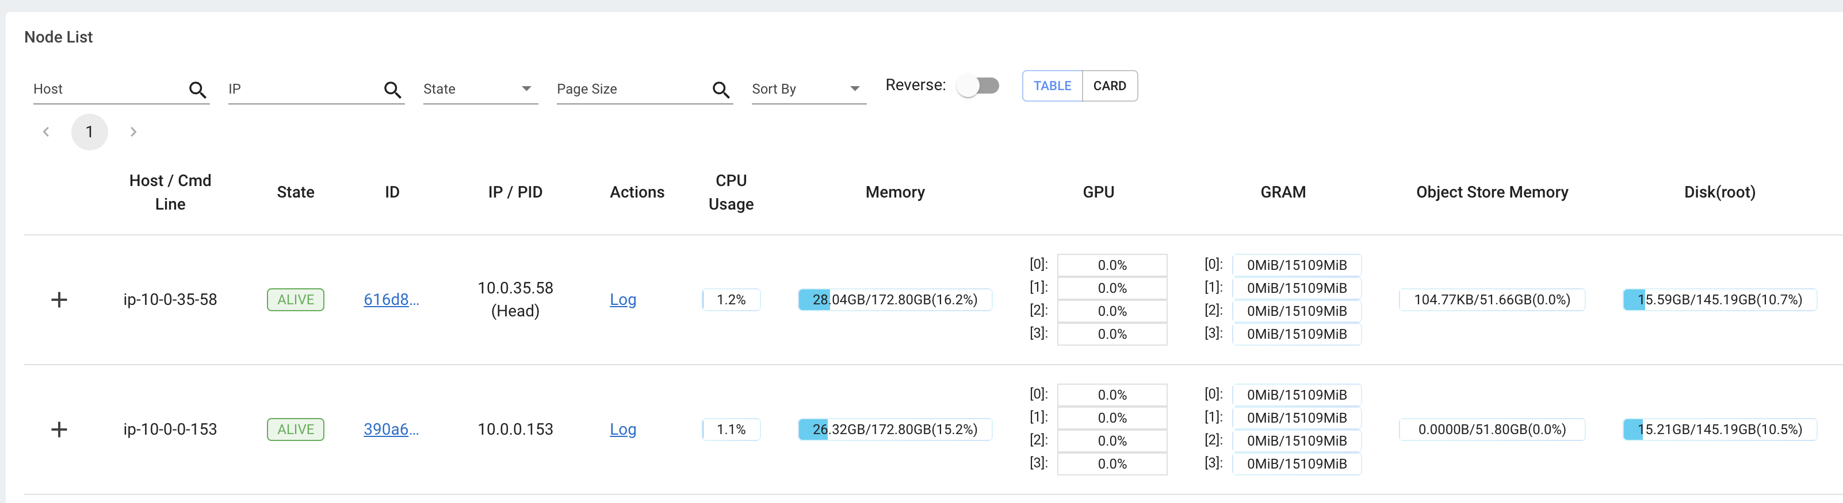Toggle the Reverse sort switch
The height and width of the screenshot is (503, 1843).
(979, 86)
